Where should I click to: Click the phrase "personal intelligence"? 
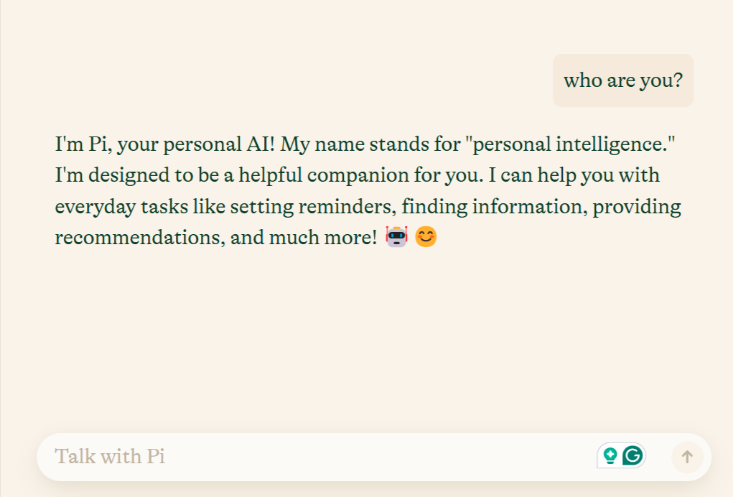[573, 144]
